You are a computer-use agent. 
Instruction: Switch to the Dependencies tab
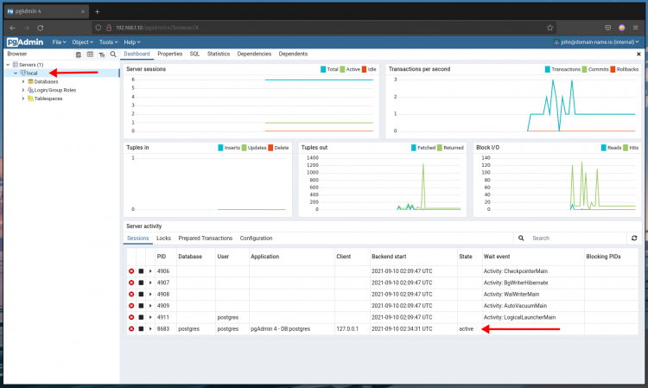254,54
